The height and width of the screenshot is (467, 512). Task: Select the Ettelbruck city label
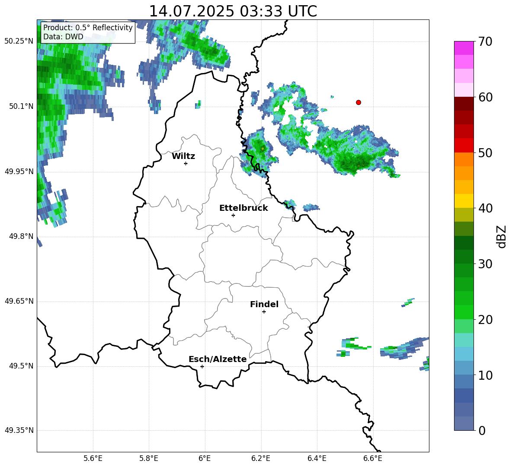pyautogui.click(x=243, y=208)
